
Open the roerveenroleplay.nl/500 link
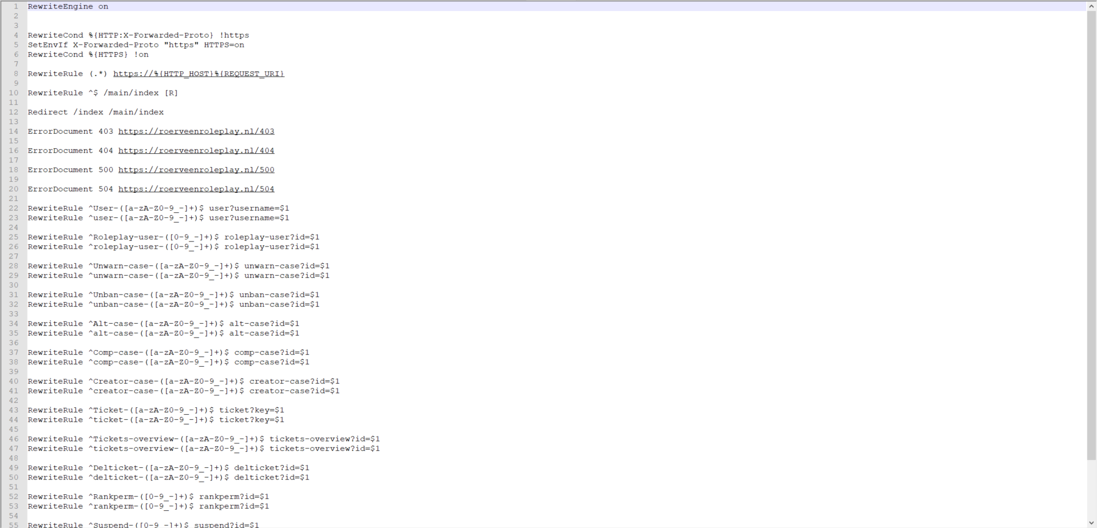pos(196,170)
